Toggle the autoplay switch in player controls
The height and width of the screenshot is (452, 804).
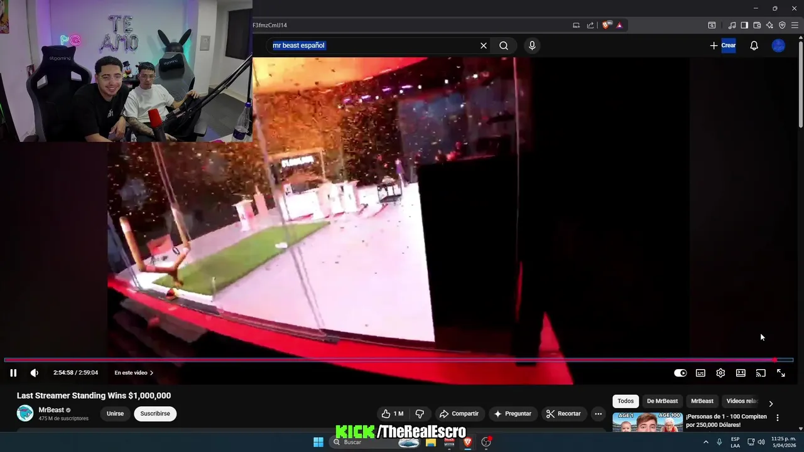680,373
